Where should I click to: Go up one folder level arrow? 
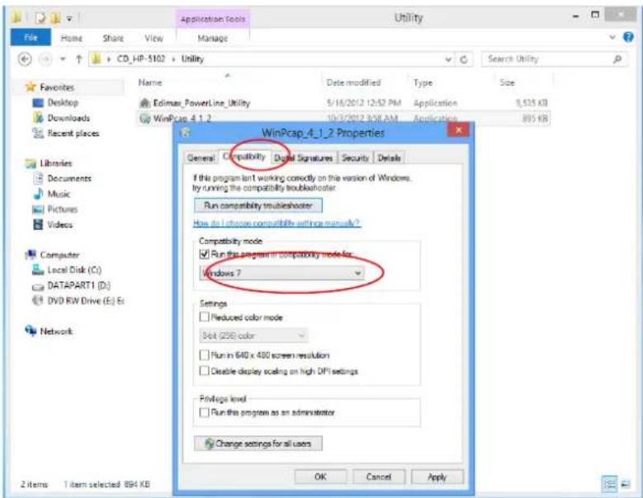[x=79, y=59]
